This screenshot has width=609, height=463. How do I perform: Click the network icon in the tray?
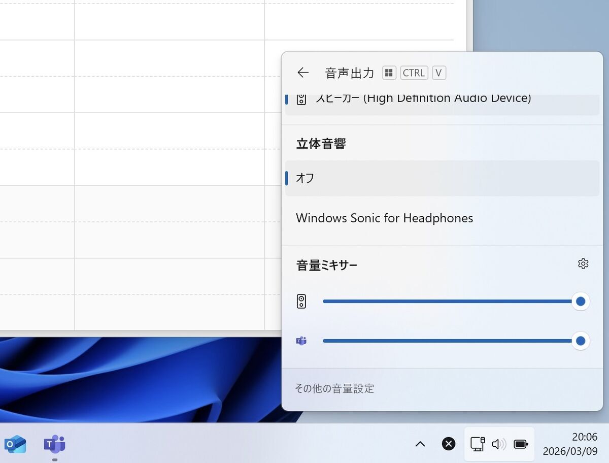coord(478,444)
